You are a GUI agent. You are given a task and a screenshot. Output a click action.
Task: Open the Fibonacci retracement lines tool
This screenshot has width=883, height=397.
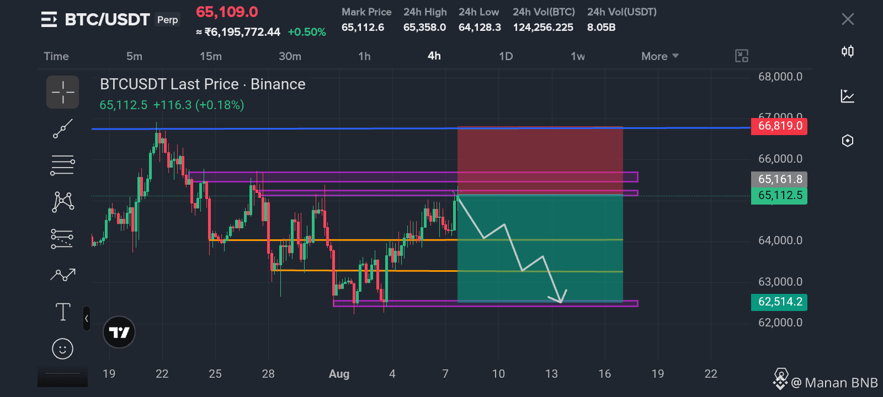coord(62,165)
